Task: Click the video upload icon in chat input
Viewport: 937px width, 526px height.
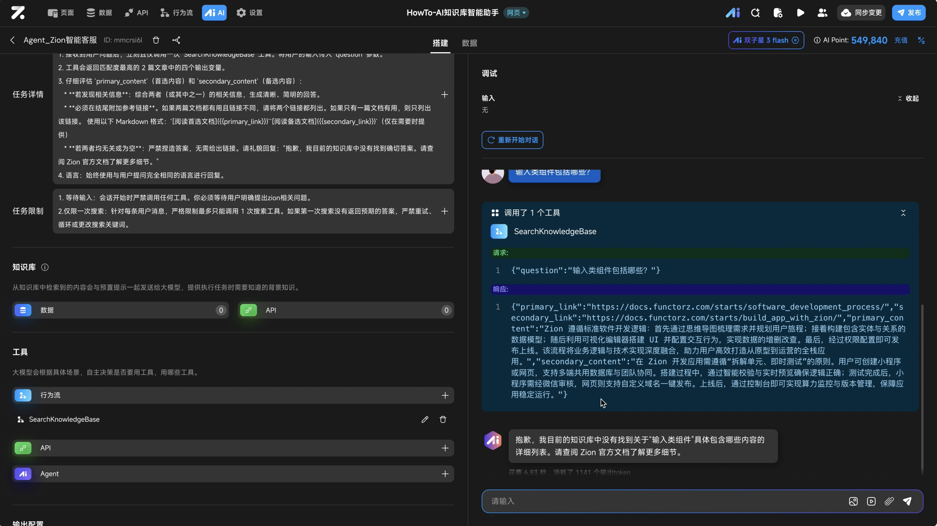Action: (x=871, y=501)
